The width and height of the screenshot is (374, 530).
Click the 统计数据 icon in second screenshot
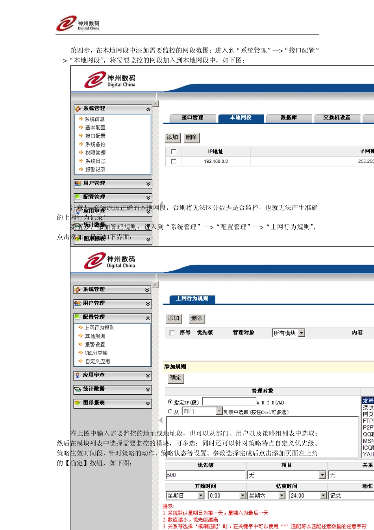pyautogui.click(x=78, y=389)
